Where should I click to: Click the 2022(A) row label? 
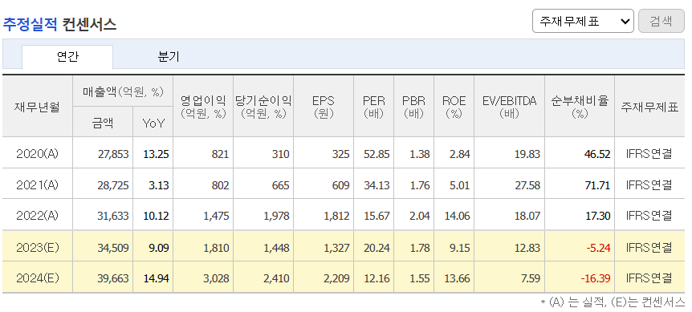coord(38,216)
